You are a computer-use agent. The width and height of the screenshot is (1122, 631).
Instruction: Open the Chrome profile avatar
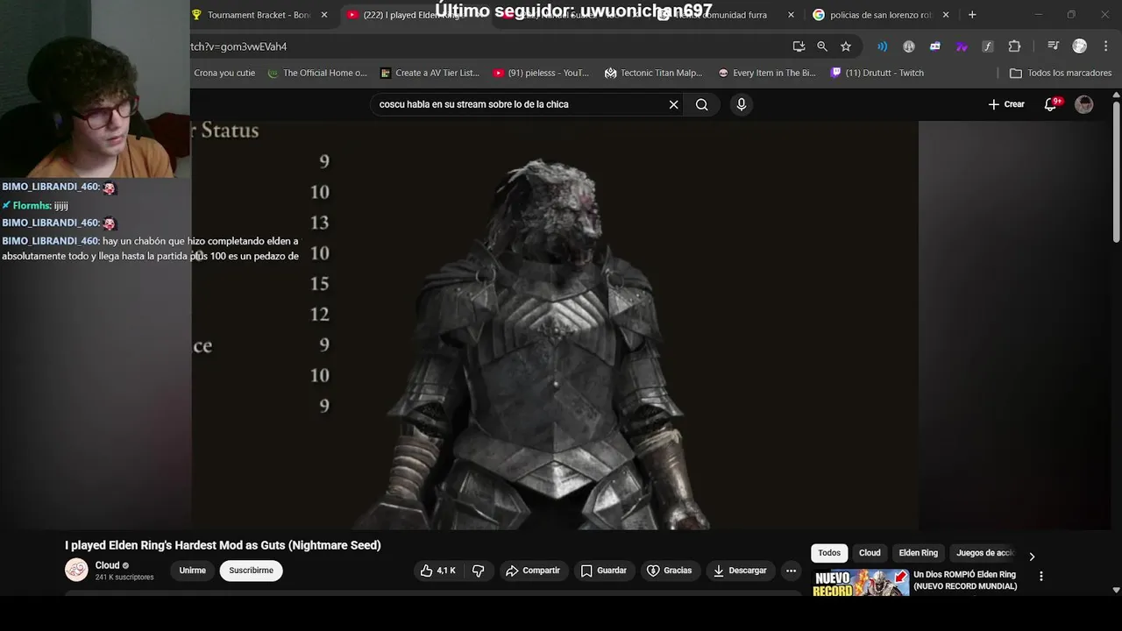(1080, 46)
